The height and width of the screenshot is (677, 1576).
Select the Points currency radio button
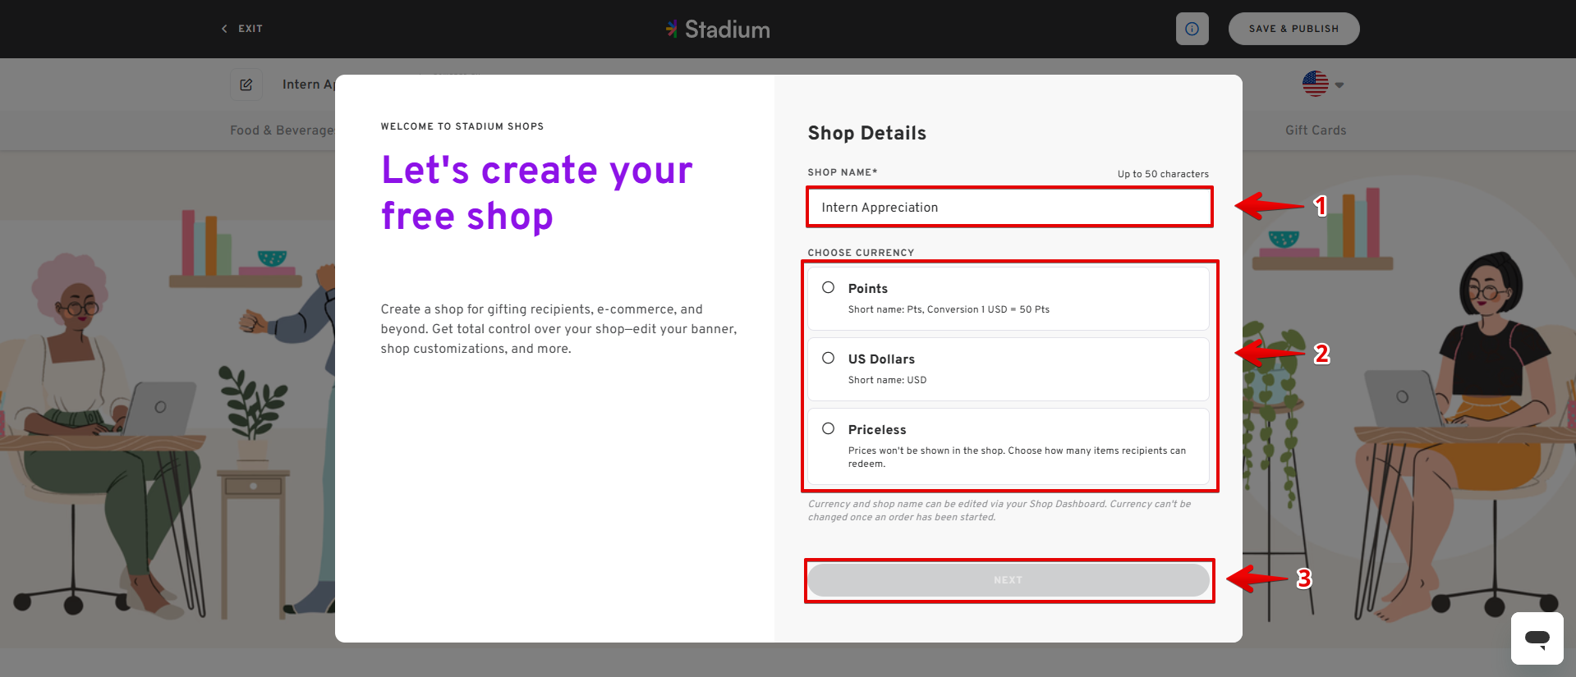point(829,288)
